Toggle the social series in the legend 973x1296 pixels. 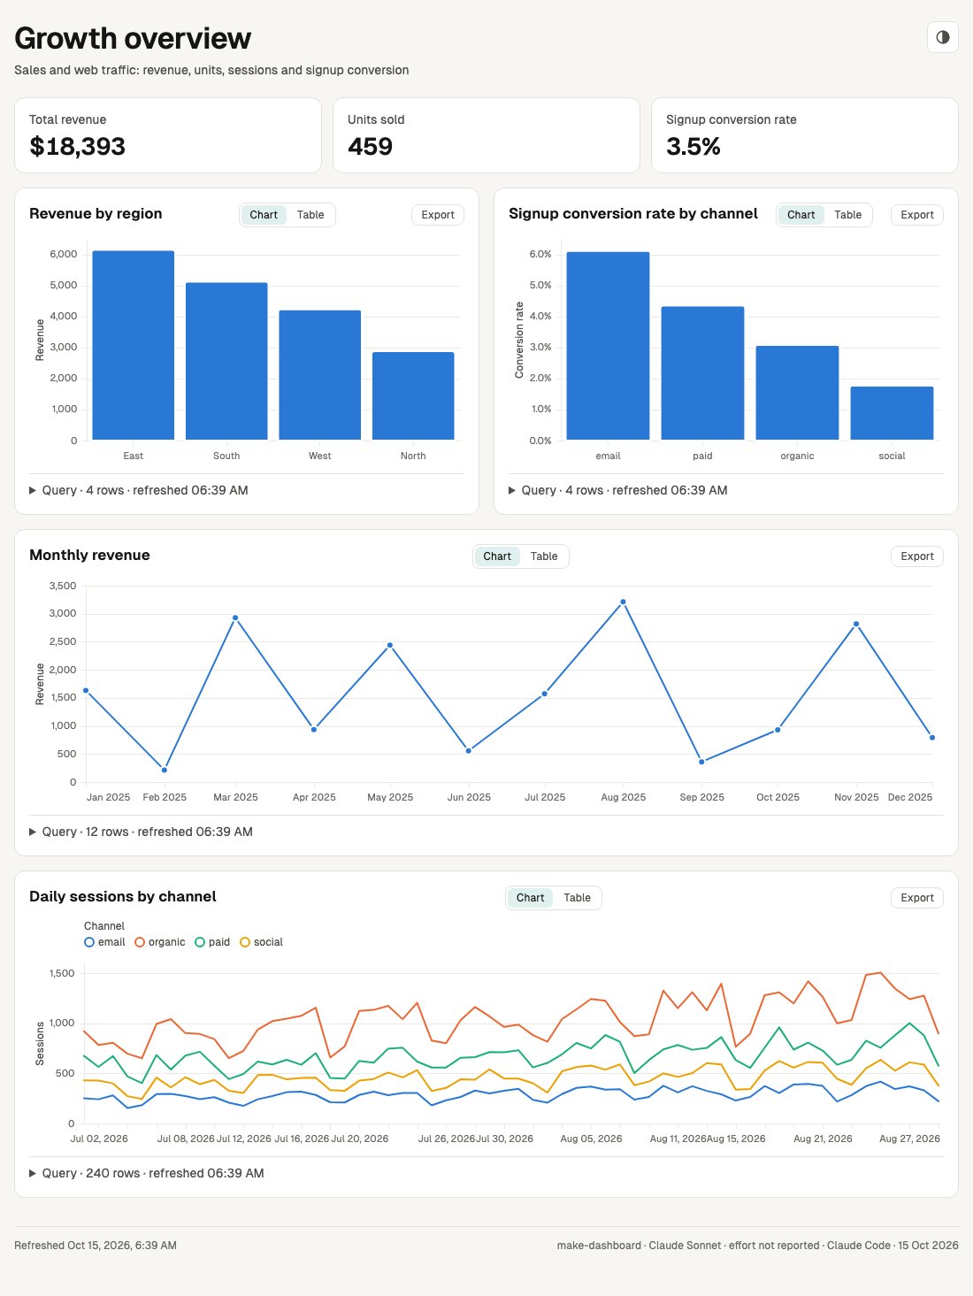click(261, 942)
